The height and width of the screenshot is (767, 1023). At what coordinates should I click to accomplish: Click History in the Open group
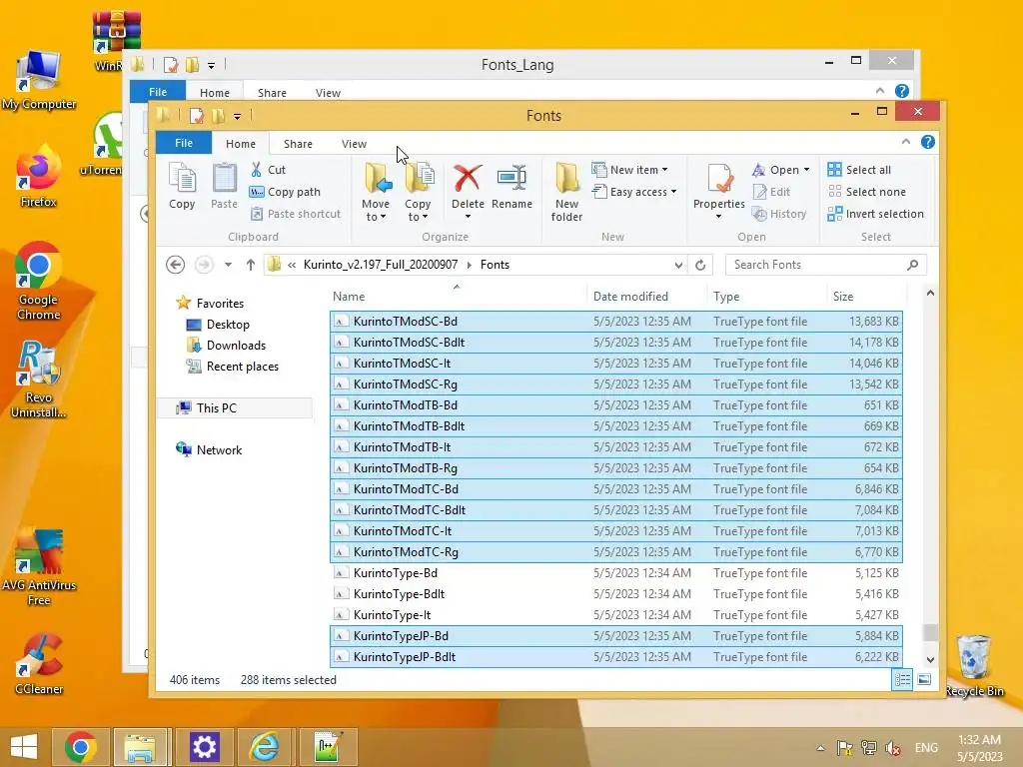(779, 214)
